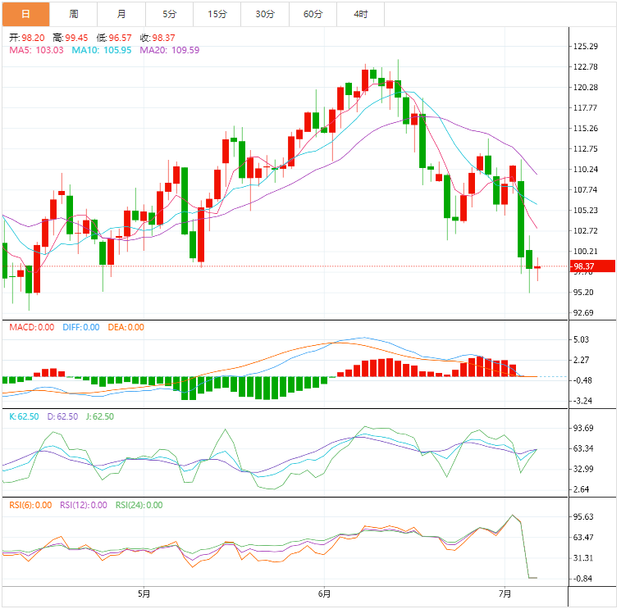Click the MA5: 103.03 indicator label
This screenshot has height=609, width=621.
click(x=37, y=50)
